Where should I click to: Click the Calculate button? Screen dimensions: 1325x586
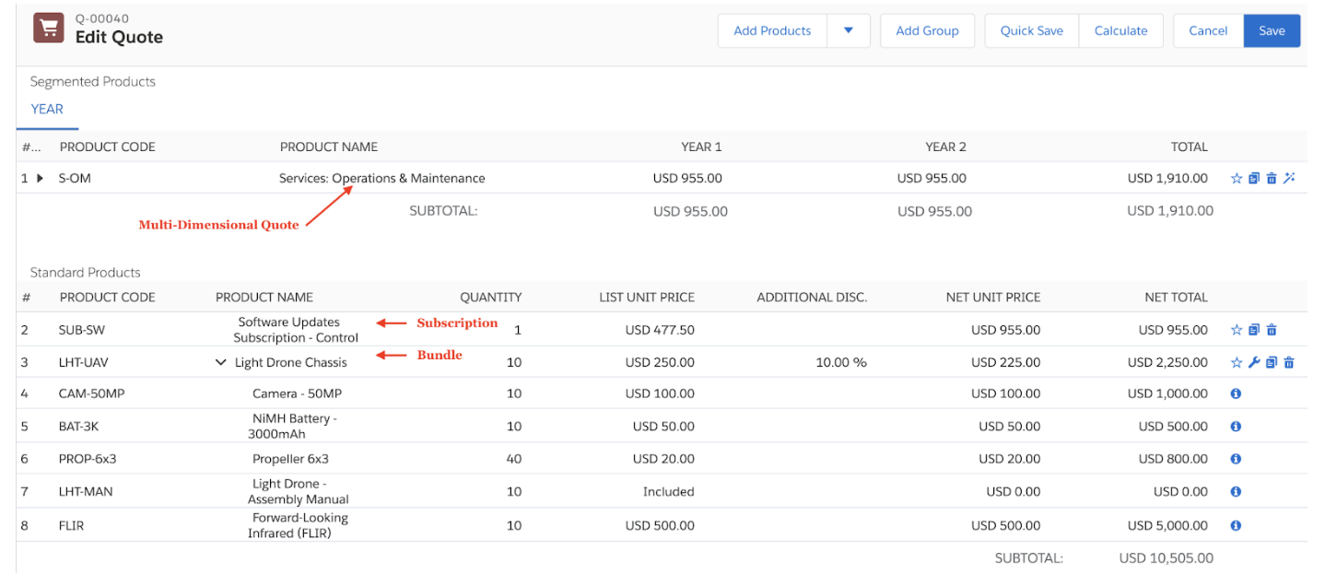[1120, 30]
